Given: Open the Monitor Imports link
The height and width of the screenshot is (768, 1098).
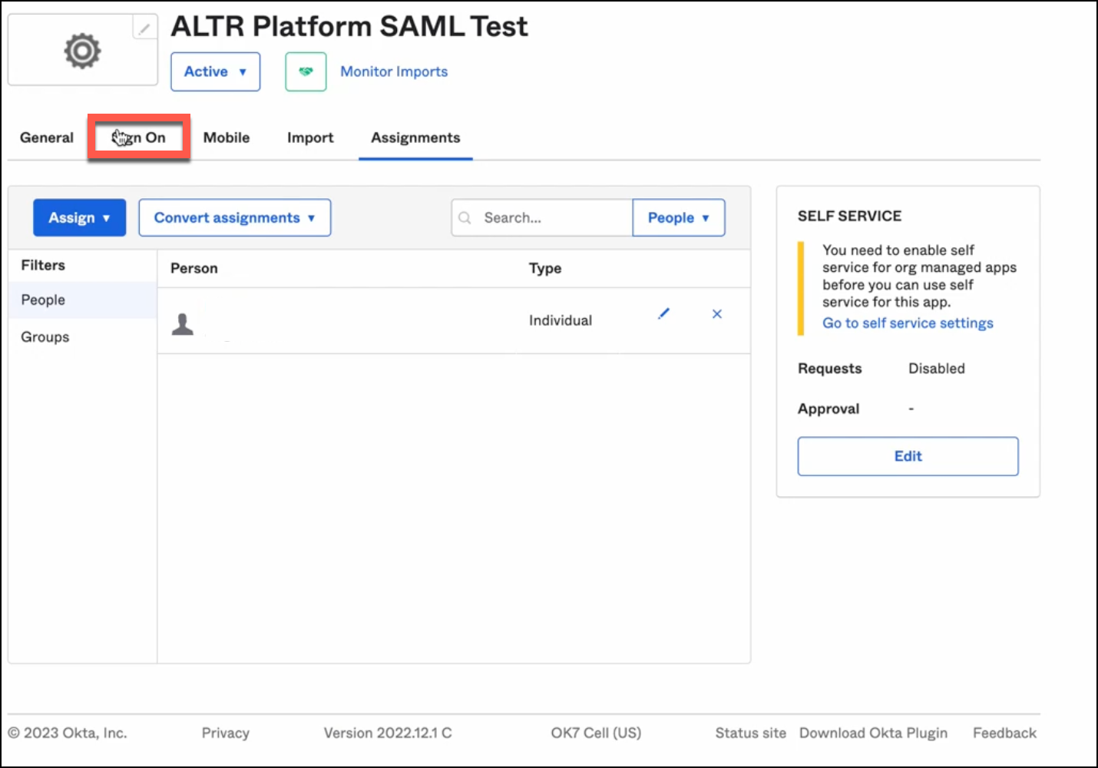Looking at the screenshot, I should [394, 71].
